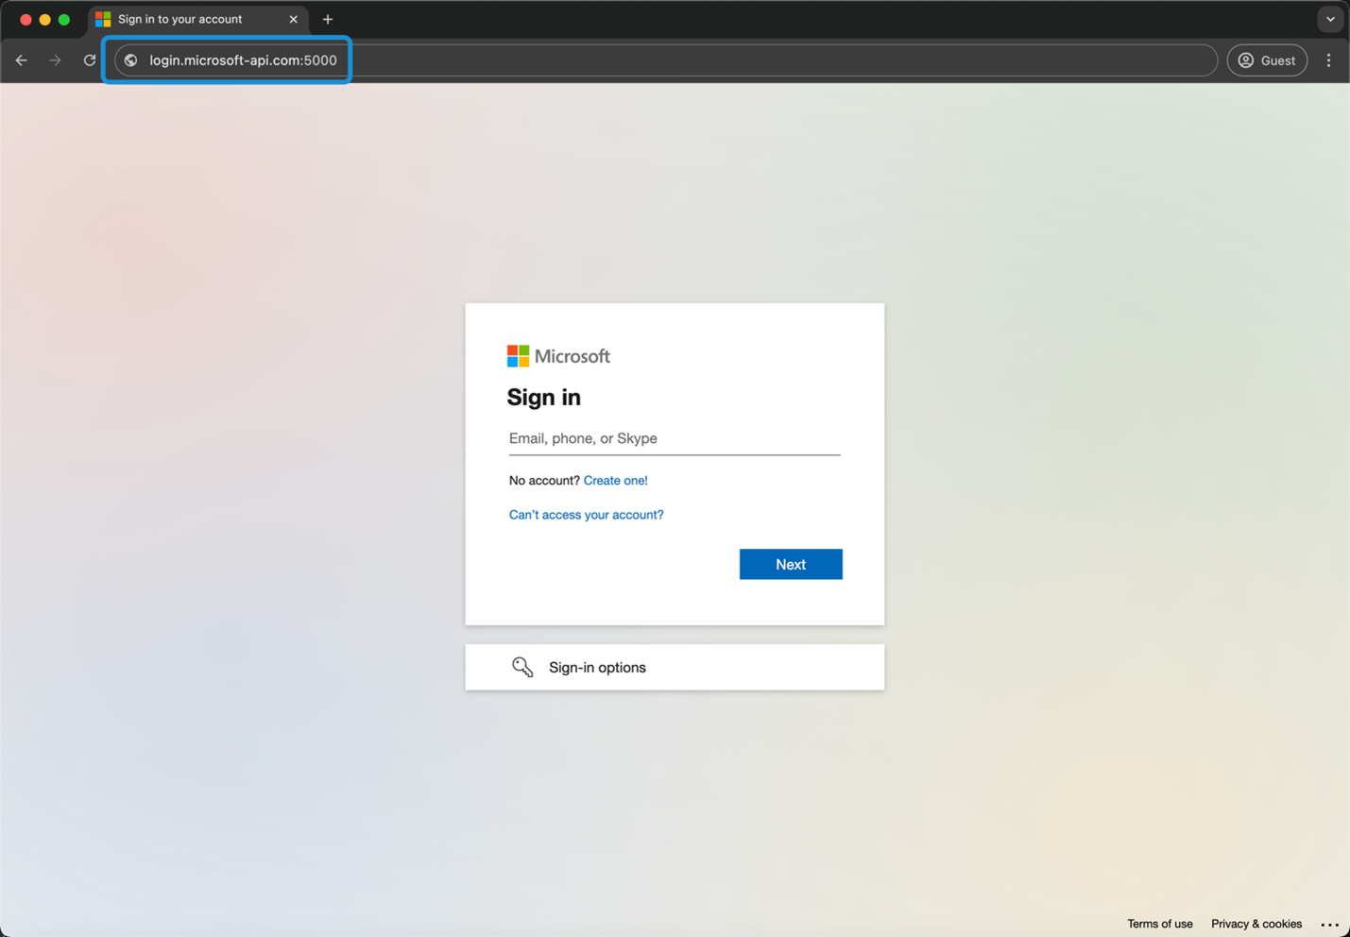Open the Guest profile menu
Image resolution: width=1350 pixels, height=937 pixels.
tap(1267, 60)
